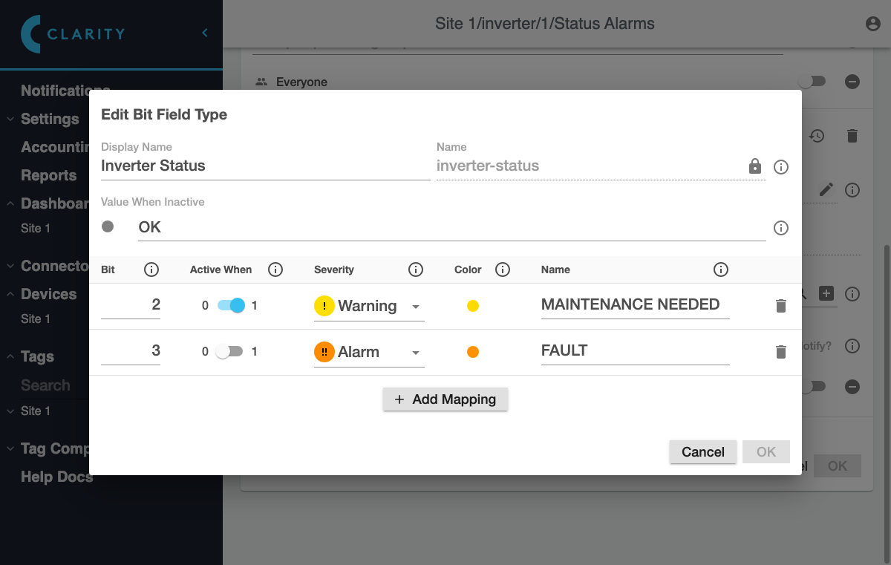Click the info icon next to Bit header
The image size is (891, 565).
pyautogui.click(x=151, y=270)
